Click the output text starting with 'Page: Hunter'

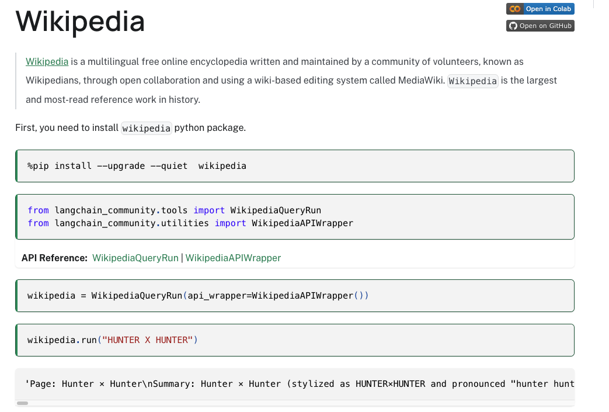point(300,384)
